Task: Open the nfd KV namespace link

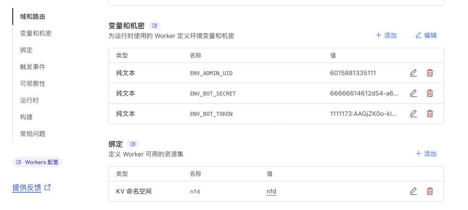Action: [x=271, y=191]
